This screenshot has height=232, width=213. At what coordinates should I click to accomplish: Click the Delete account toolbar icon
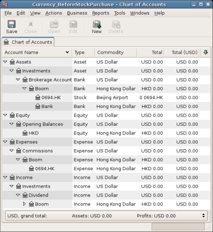116,24
